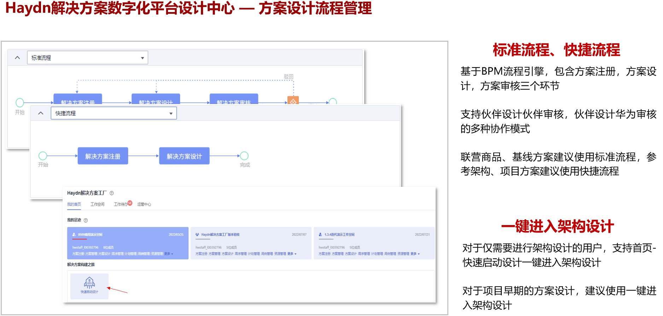Select 解决方案设计 node in 标准流程 diagram
Viewport: 663px width, 316px height.
tap(156, 99)
